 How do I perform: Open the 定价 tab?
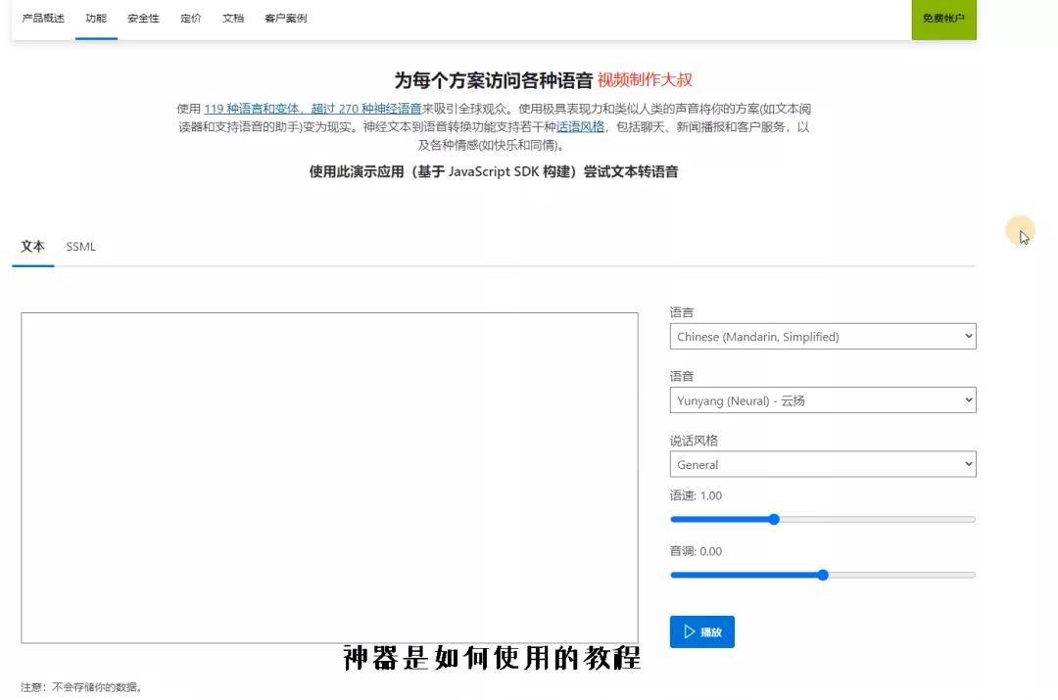(190, 19)
